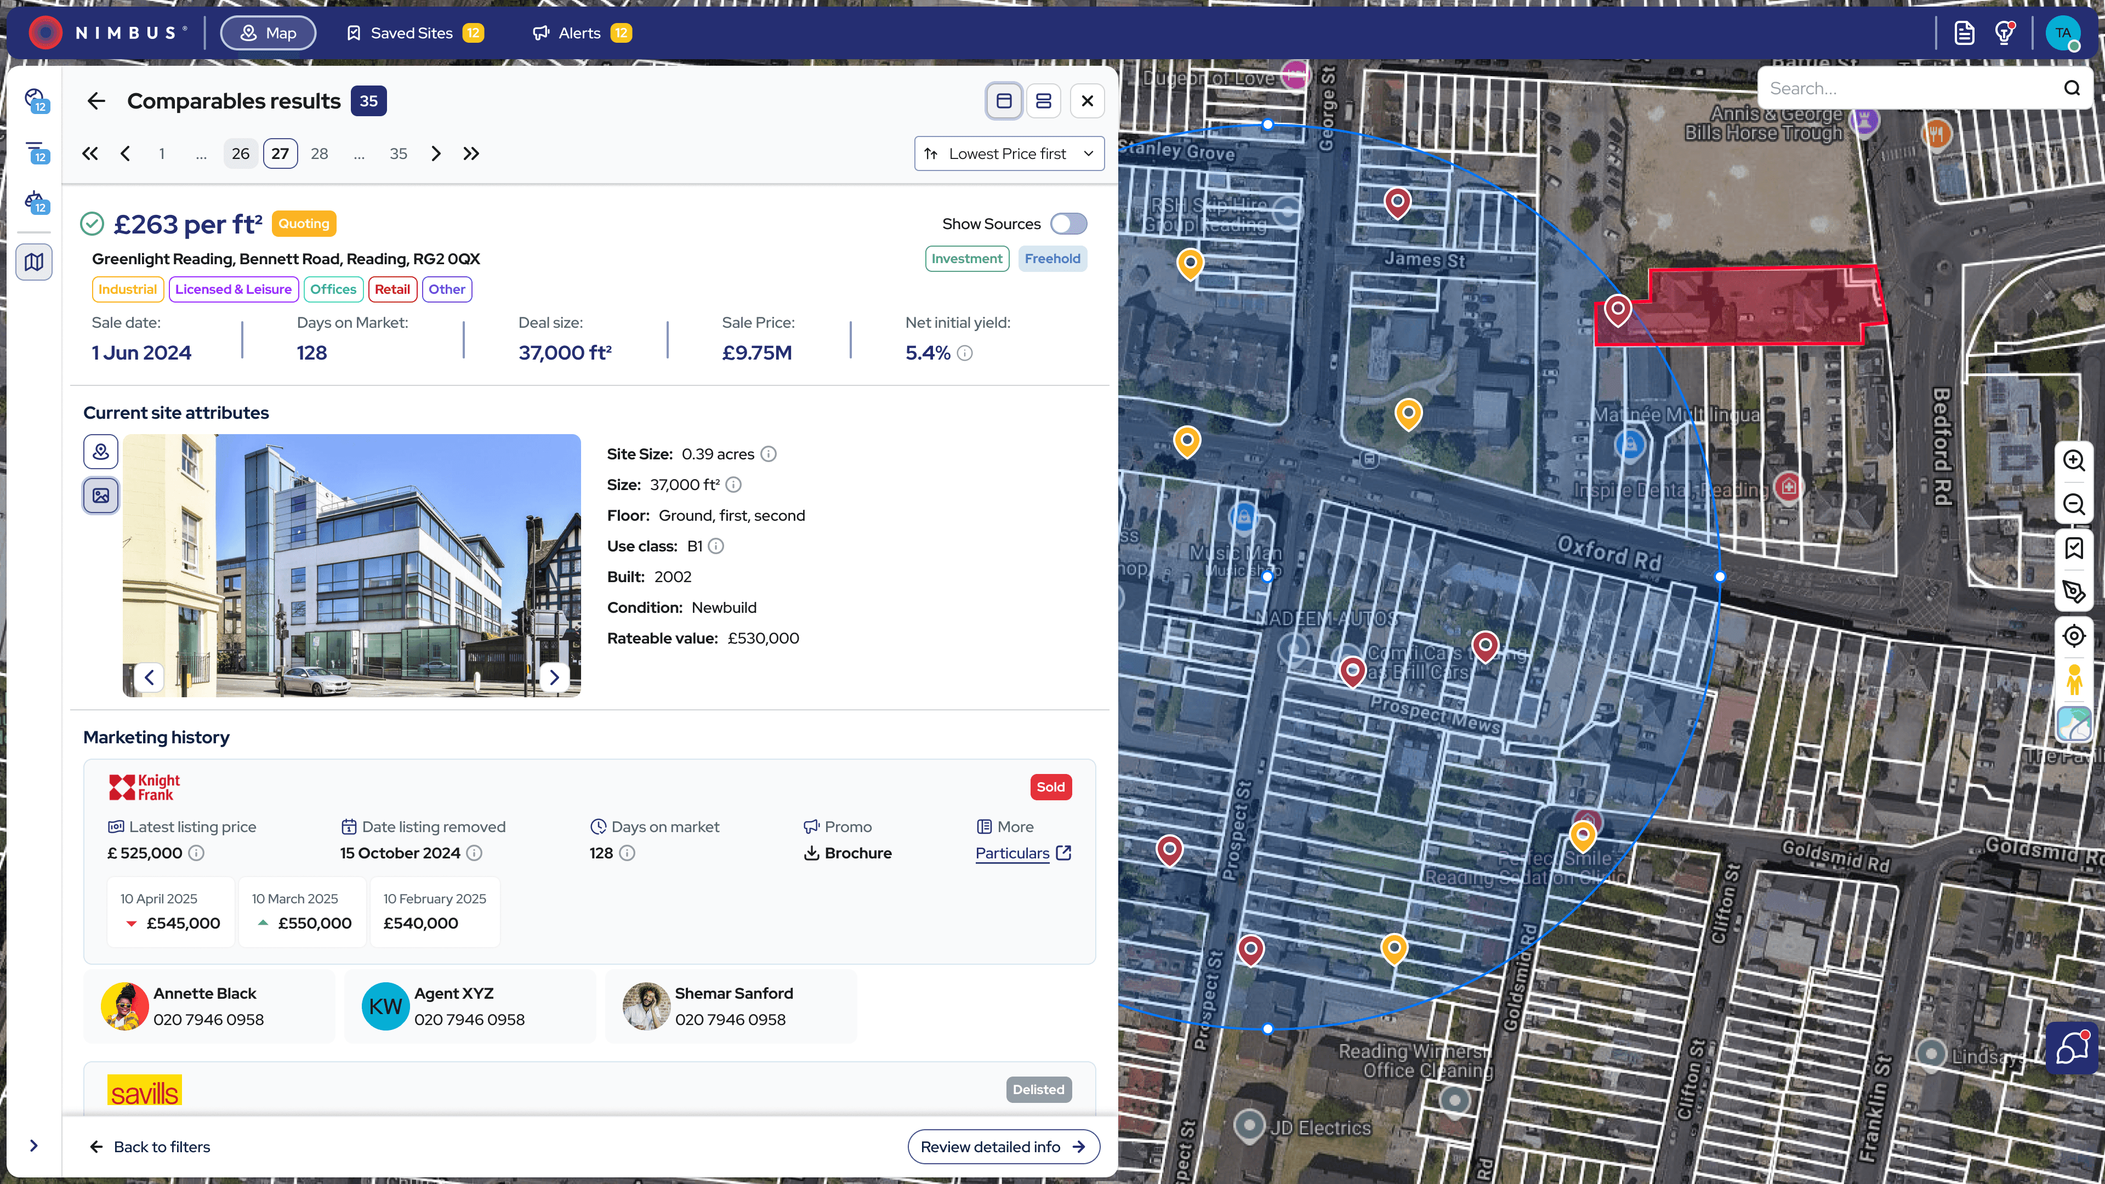Select the draw pen tool on map
Viewport: 2105px width, 1184px height.
click(2073, 591)
